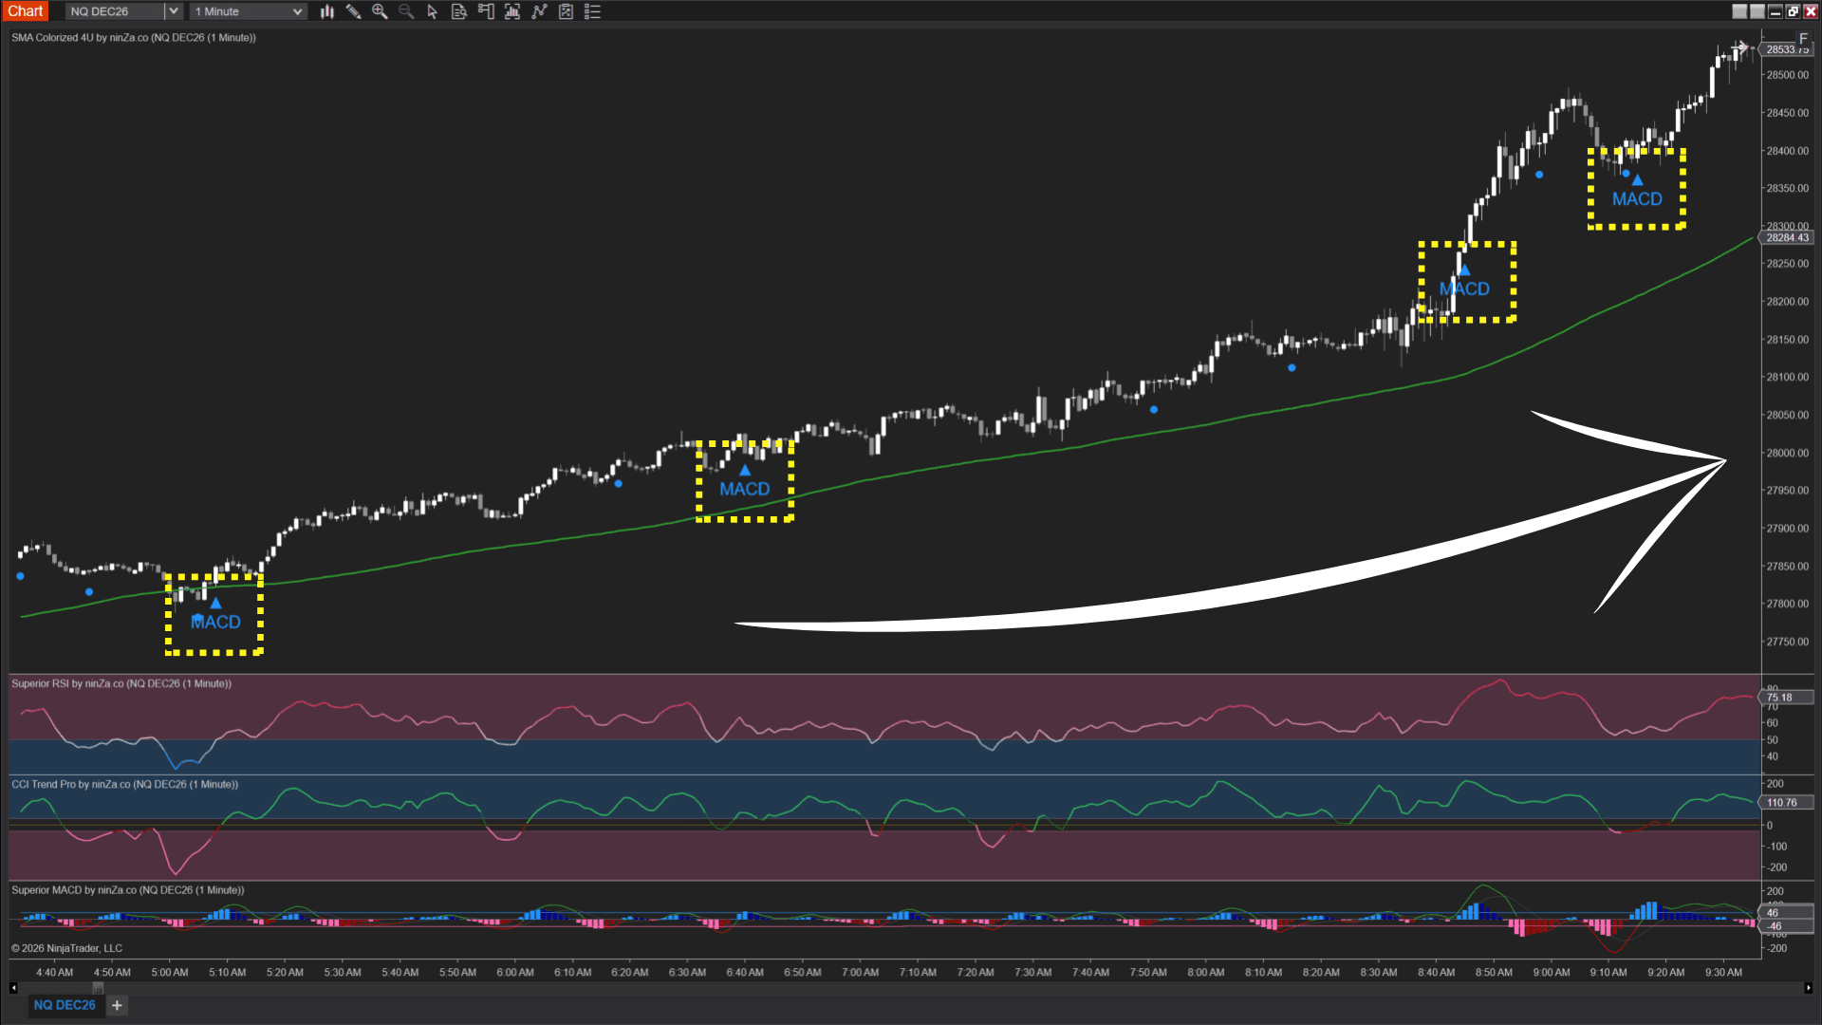The height and width of the screenshot is (1025, 1822).
Task: Click the first gray window-link button in the title bar
Action: pyautogui.click(x=1739, y=11)
